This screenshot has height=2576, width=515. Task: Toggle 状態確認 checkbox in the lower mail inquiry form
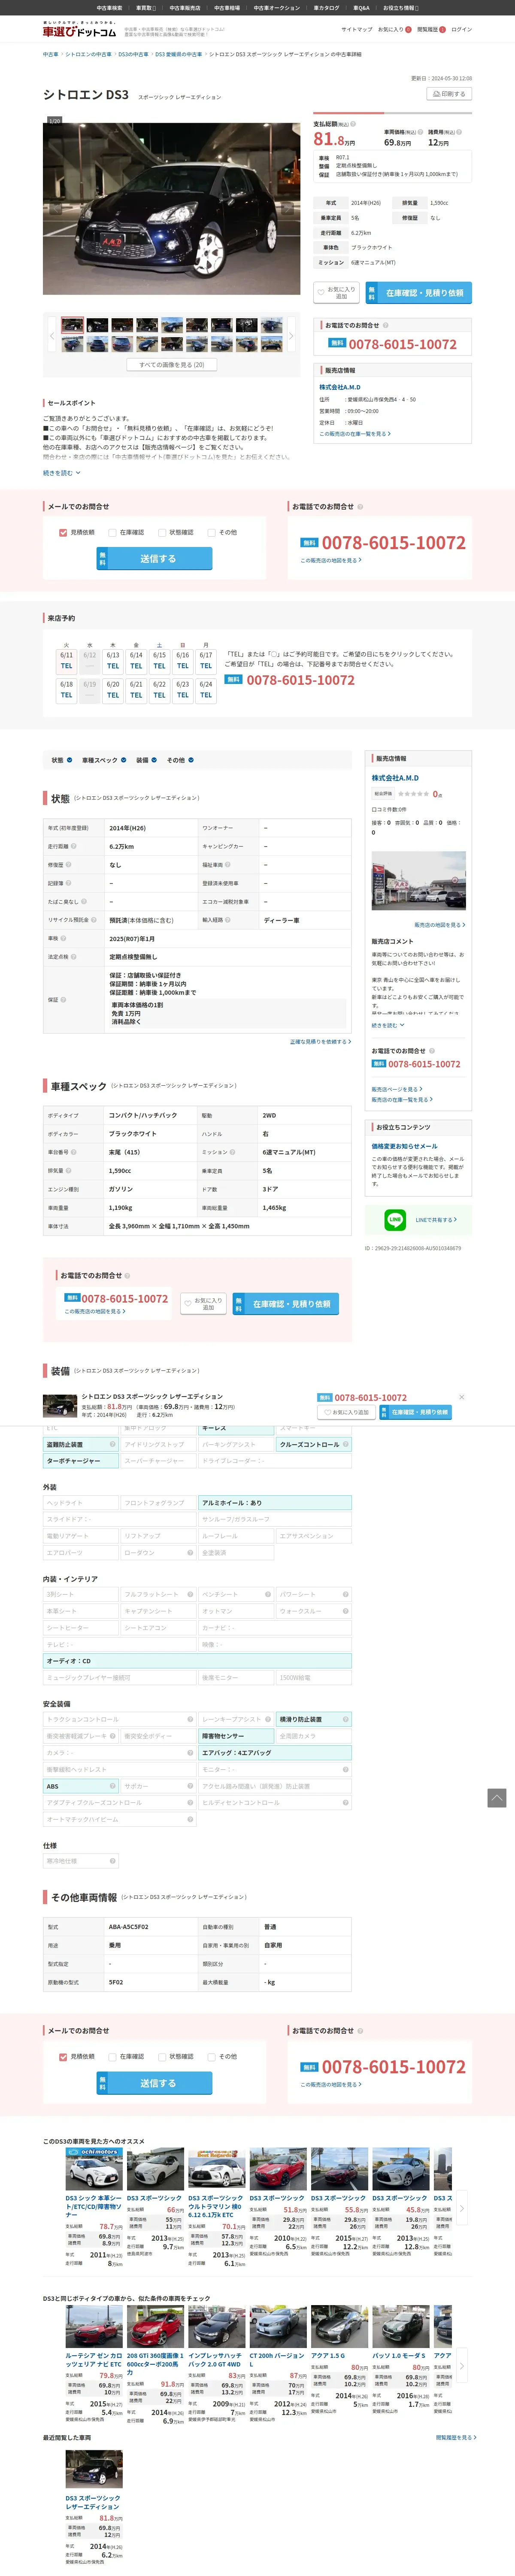click(162, 2056)
